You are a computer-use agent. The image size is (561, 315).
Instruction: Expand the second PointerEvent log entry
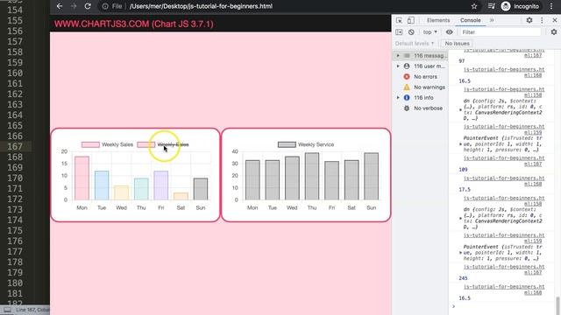460,253
